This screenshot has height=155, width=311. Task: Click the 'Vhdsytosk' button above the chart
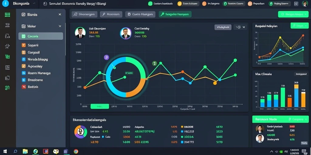click(x=223, y=27)
